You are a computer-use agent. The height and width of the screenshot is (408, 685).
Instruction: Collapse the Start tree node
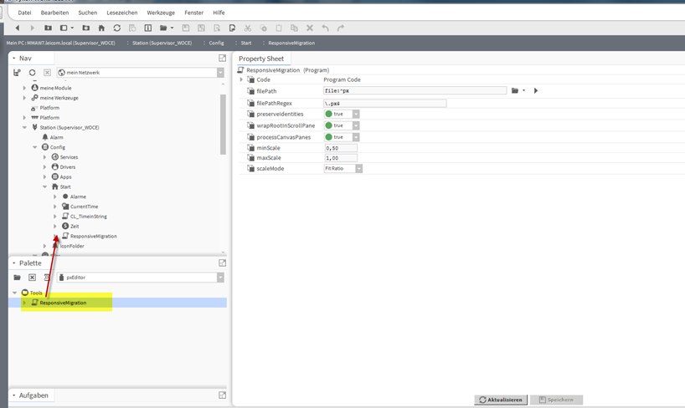pos(44,186)
